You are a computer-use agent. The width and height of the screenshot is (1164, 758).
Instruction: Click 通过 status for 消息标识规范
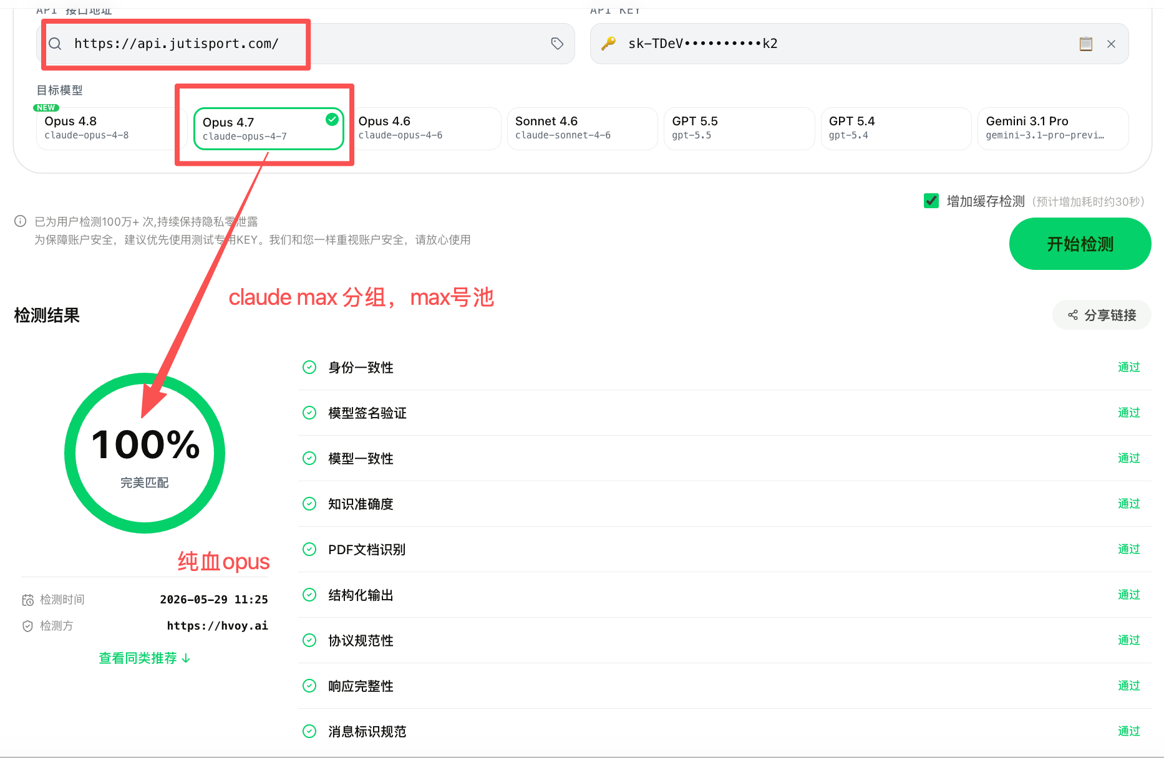point(1128,731)
